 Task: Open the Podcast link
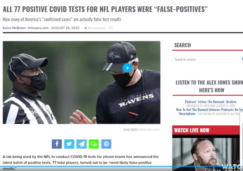pyautogui.click(x=190, y=102)
